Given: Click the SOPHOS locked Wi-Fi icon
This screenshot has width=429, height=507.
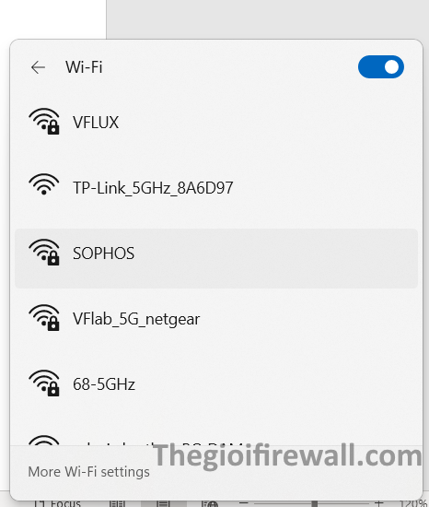Looking at the screenshot, I should point(44,253).
